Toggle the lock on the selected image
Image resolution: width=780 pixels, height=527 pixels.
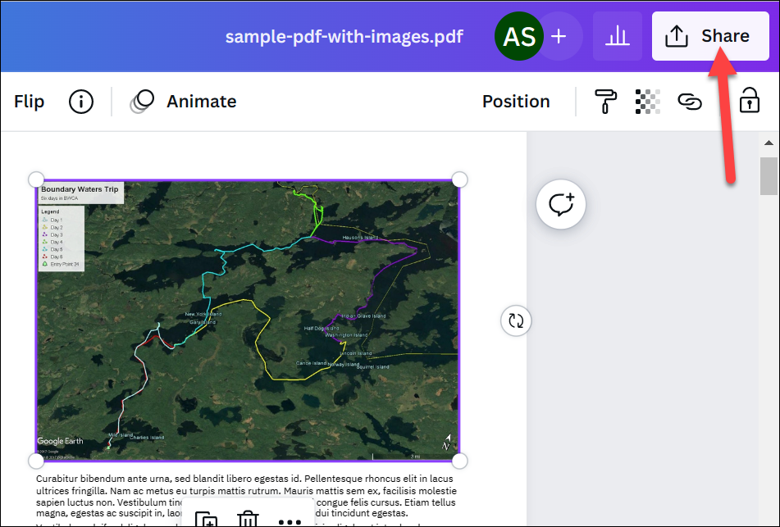point(748,101)
